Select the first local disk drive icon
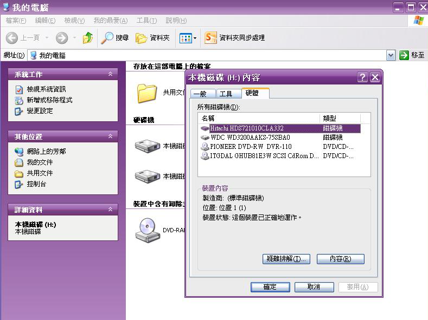 pos(148,146)
